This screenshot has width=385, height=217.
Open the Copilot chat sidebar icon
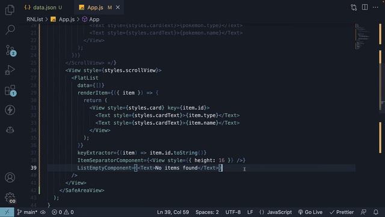(x=10, y=130)
